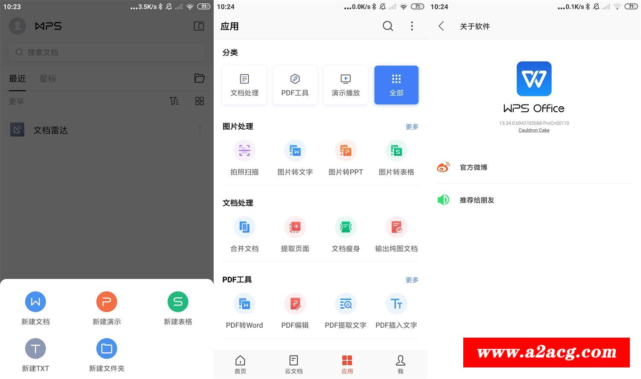Screen dimensions: 641x379
Task: Go to the 首页 home tab
Action: pos(240,364)
